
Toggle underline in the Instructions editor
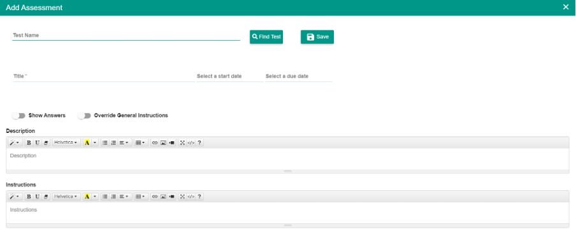(x=37, y=197)
